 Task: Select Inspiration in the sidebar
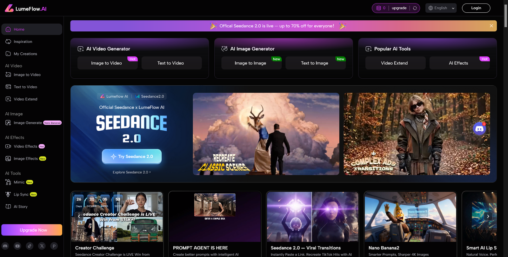pyautogui.click(x=23, y=42)
